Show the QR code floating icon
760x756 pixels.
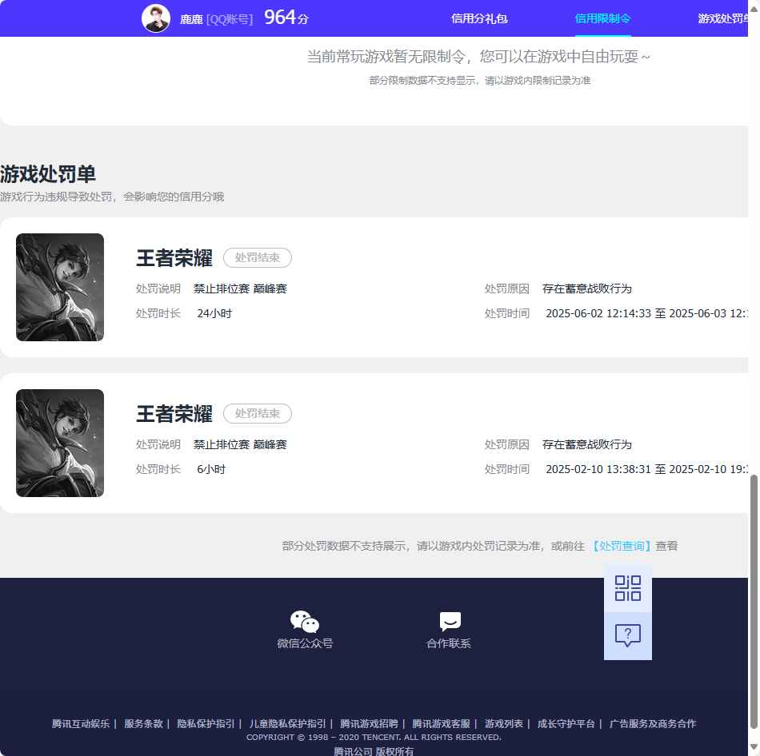[x=628, y=588]
